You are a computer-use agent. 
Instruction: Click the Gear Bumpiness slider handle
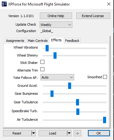pos(52,94)
